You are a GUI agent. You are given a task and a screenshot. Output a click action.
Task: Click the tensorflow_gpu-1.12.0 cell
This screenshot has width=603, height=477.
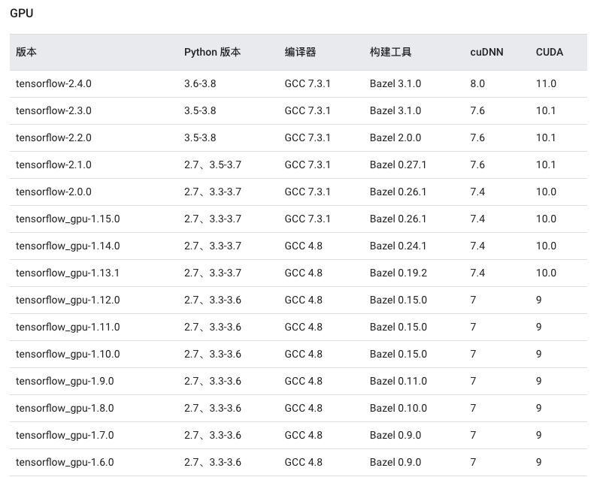point(68,300)
